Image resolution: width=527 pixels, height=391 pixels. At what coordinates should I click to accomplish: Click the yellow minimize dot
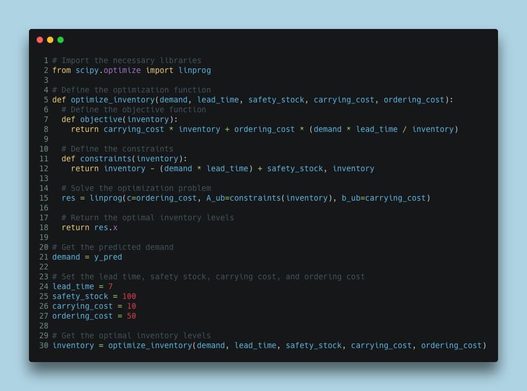50,40
